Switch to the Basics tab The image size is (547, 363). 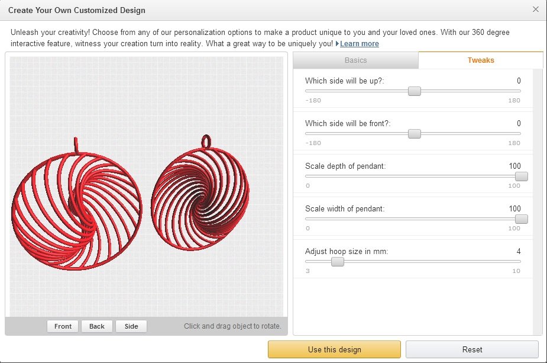[355, 60]
